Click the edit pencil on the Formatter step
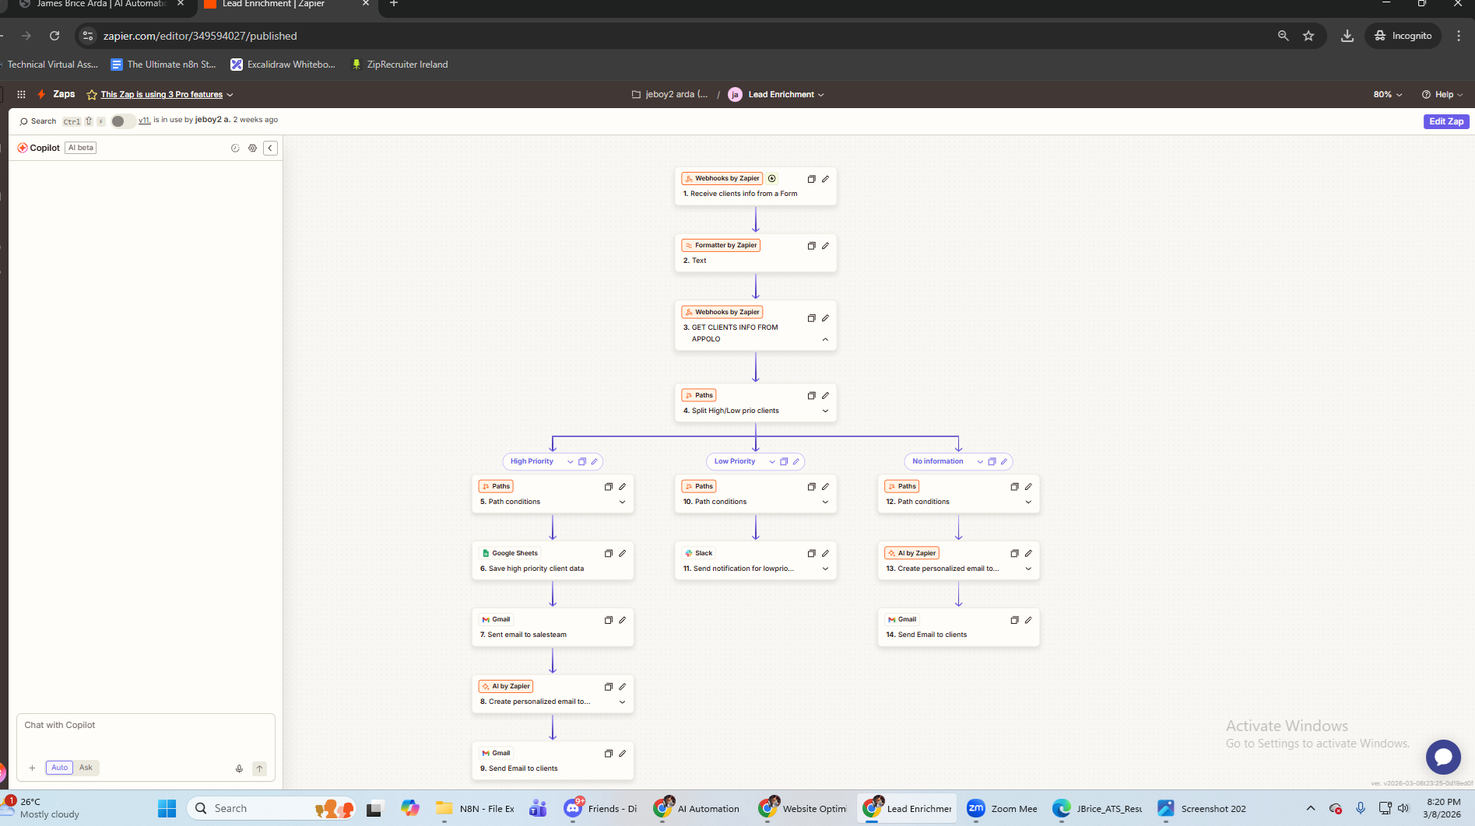 click(825, 246)
